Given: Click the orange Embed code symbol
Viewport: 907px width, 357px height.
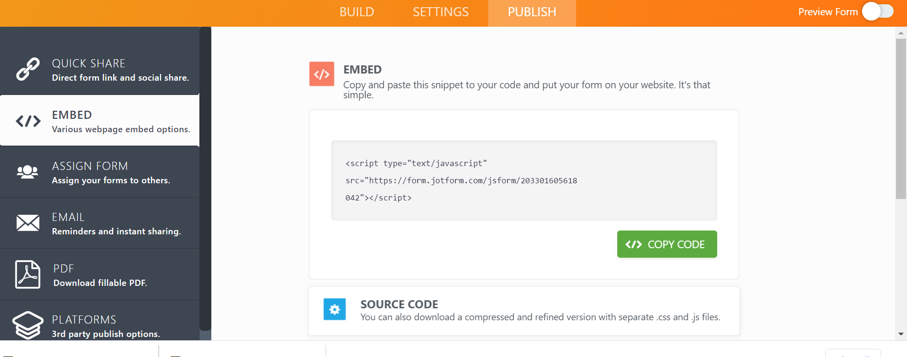Looking at the screenshot, I should tap(321, 74).
